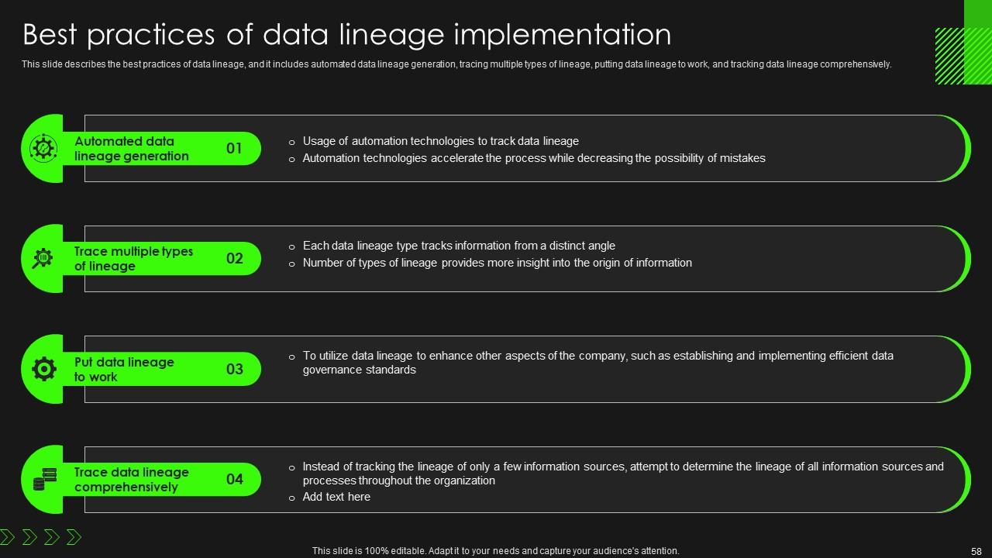Click the 'Put data lineage to work' label
Image resolution: width=992 pixels, height=558 pixels.
[x=124, y=370]
